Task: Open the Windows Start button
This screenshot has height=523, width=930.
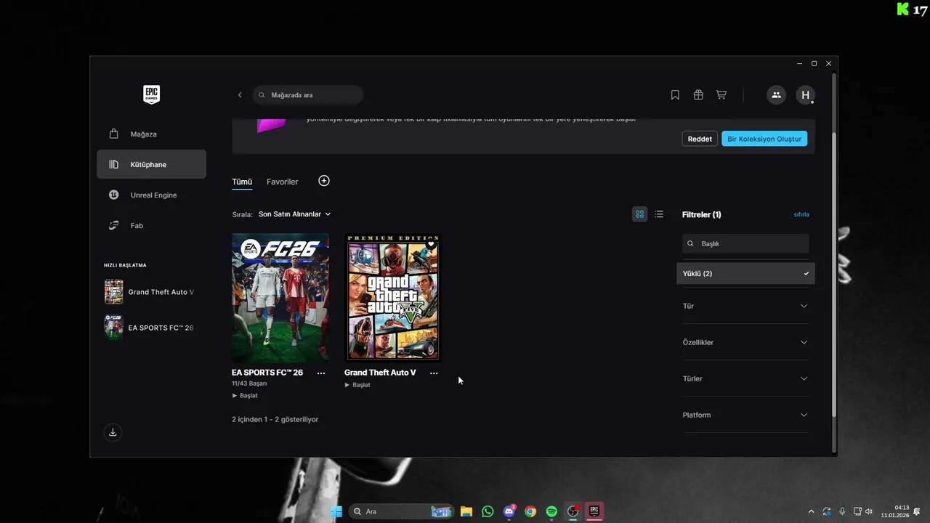Action: point(336,511)
